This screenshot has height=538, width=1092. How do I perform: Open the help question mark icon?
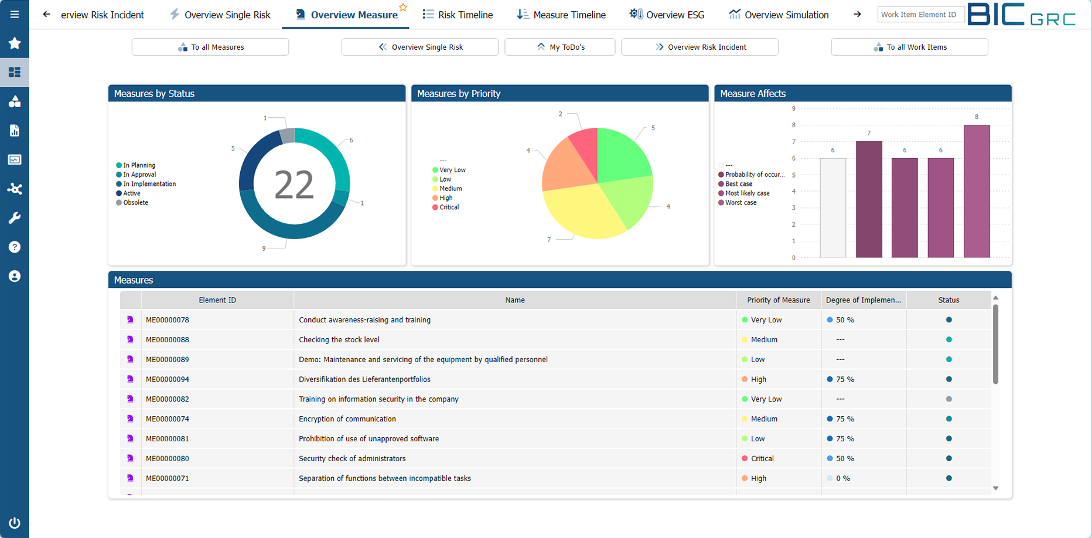point(15,247)
